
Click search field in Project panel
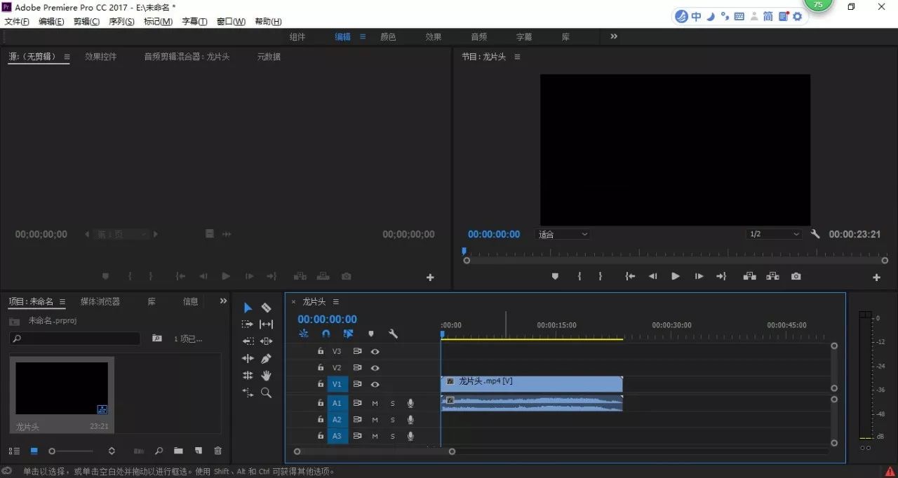(74, 339)
